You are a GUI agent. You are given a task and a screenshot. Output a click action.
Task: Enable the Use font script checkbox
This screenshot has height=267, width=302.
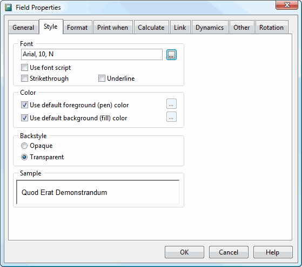(x=24, y=68)
